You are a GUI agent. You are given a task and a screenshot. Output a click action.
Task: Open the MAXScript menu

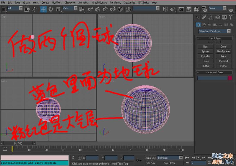(143, 3)
